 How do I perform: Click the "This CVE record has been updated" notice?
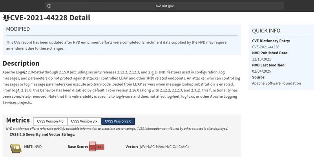click(116, 45)
